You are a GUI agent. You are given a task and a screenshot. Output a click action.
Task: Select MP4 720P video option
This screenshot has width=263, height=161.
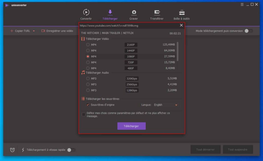pyautogui.click(x=88, y=62)
